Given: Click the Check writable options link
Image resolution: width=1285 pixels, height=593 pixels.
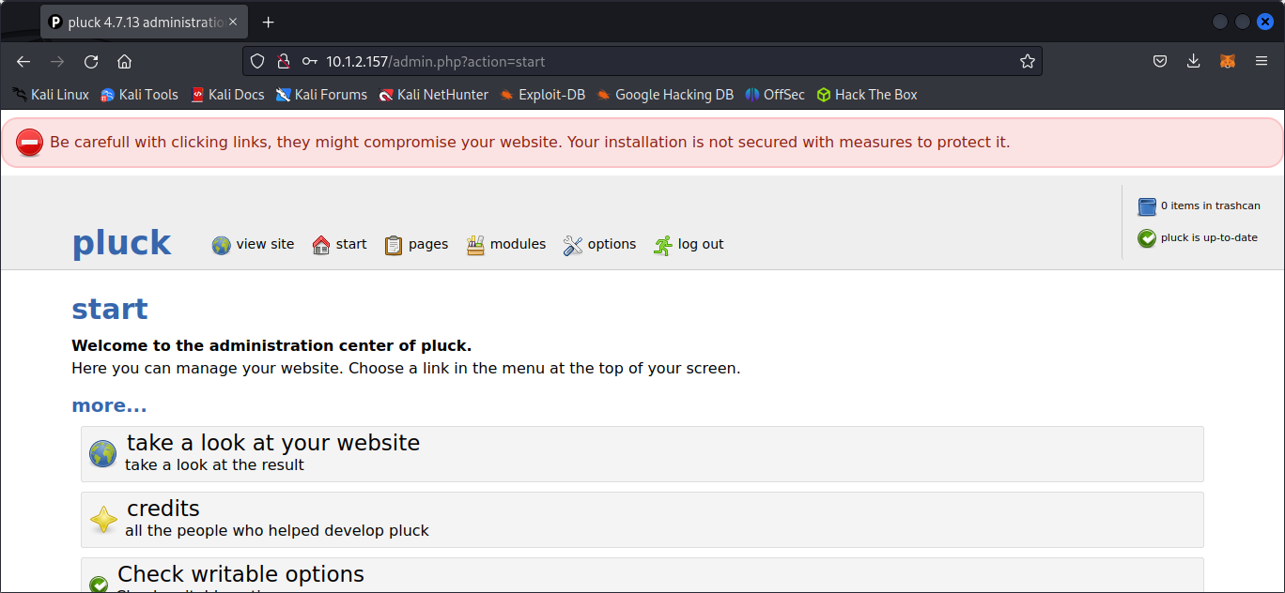Looking at the screenshot, I should click(x=240, y=574).
